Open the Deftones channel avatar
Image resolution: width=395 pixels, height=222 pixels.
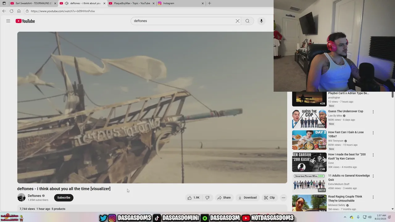tap(21, 198)
